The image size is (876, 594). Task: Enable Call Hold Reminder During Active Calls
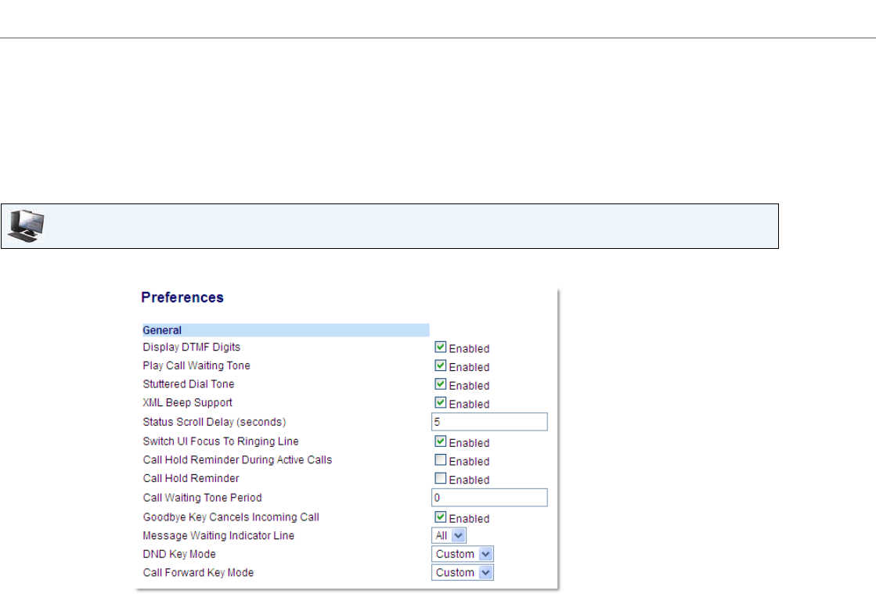click(x=441, y=461)
